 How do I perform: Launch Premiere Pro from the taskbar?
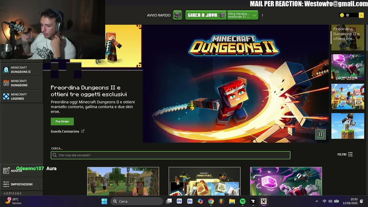[x=190, y=201]
